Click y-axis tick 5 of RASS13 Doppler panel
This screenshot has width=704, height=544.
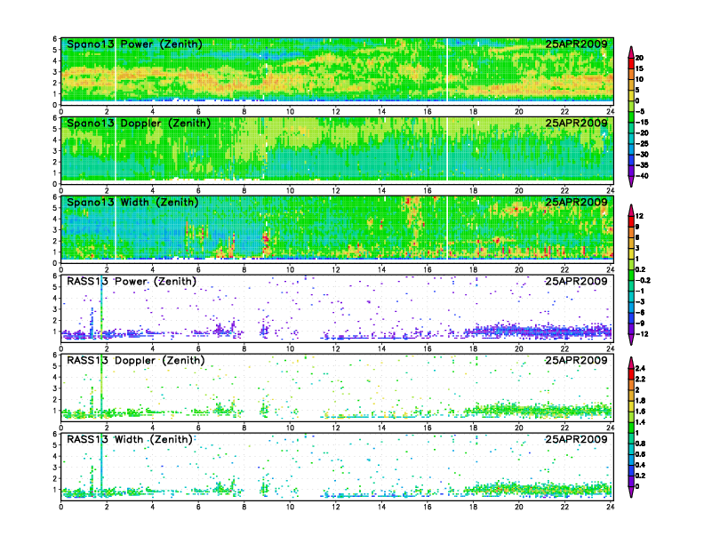55,366
